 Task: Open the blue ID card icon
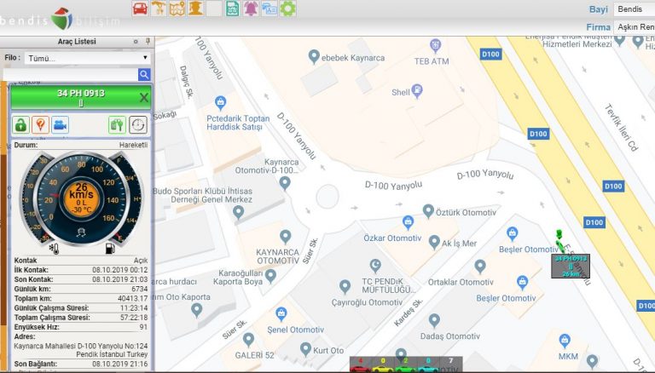270,9
